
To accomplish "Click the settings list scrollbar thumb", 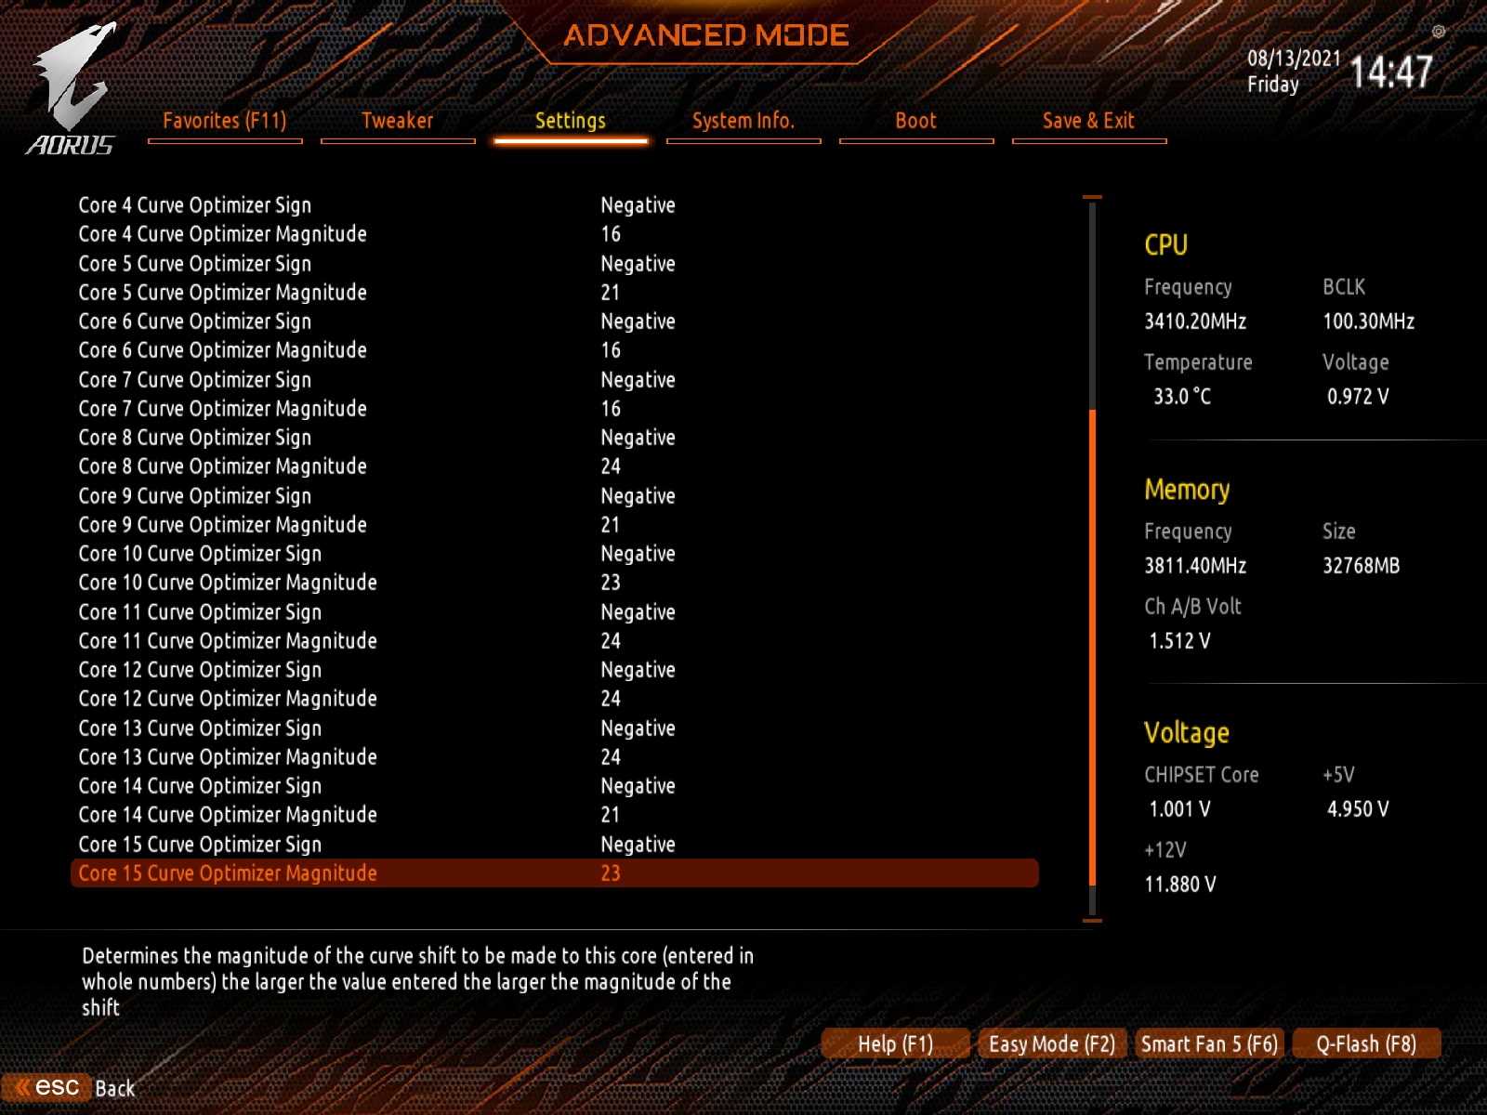I will click(x=1092, y=648).
